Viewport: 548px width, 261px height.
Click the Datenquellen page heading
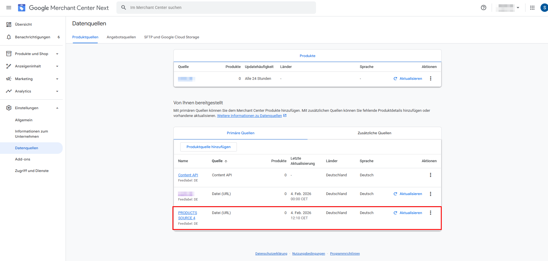[x=89, y=24]
